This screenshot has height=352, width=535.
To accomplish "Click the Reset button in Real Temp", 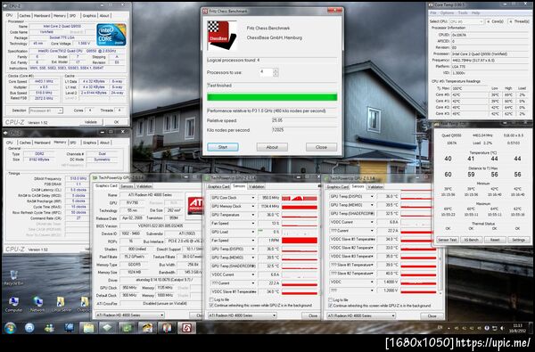I will pos(495,240).
